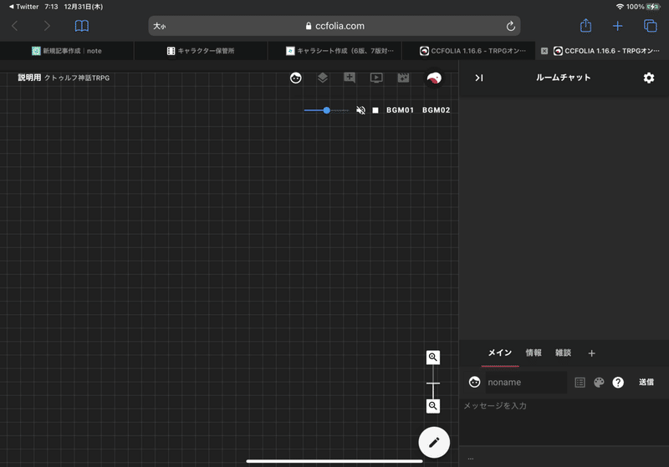Close the active CCFOLIA browser tab
The width and height of the screenshot is (669, 467).
click(544, 51)
